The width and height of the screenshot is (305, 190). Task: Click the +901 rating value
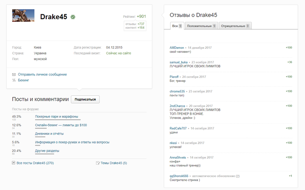[141, 17]
